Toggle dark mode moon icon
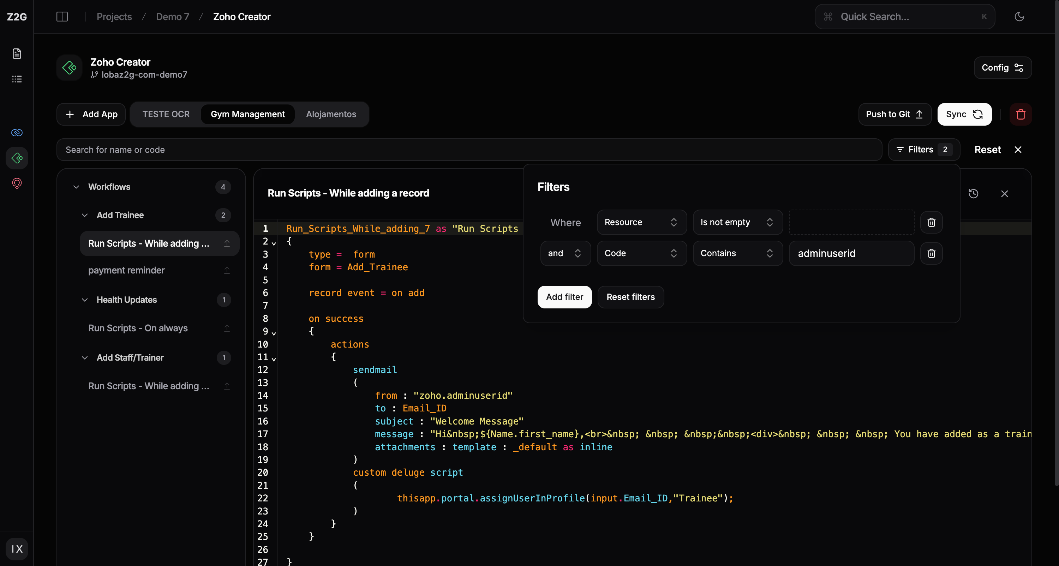This screenshot has width=1059, height=566. pyautogui.click(x=1019, y=17)
